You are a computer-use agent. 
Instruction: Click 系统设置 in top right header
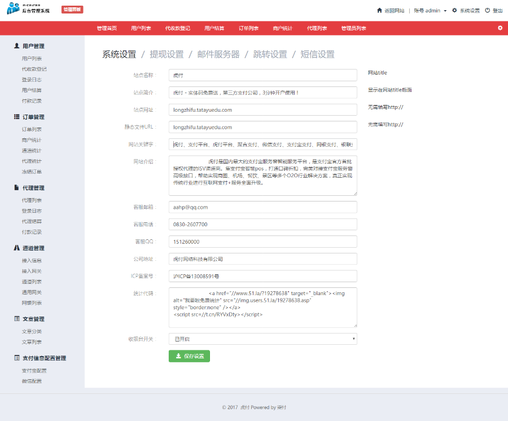(470, 11)
